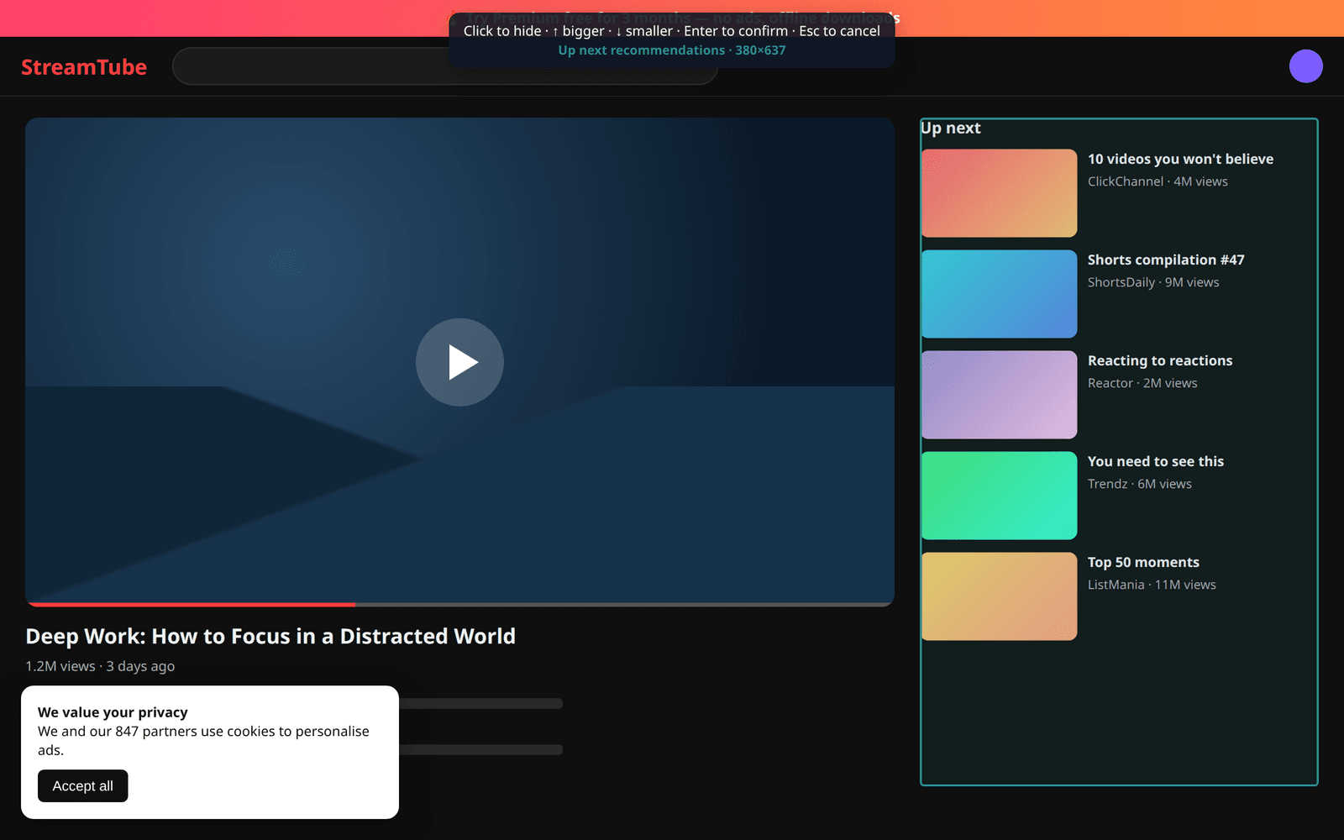
Task: Click the 'We value your privacy' heading
Action: coord(113,712)
